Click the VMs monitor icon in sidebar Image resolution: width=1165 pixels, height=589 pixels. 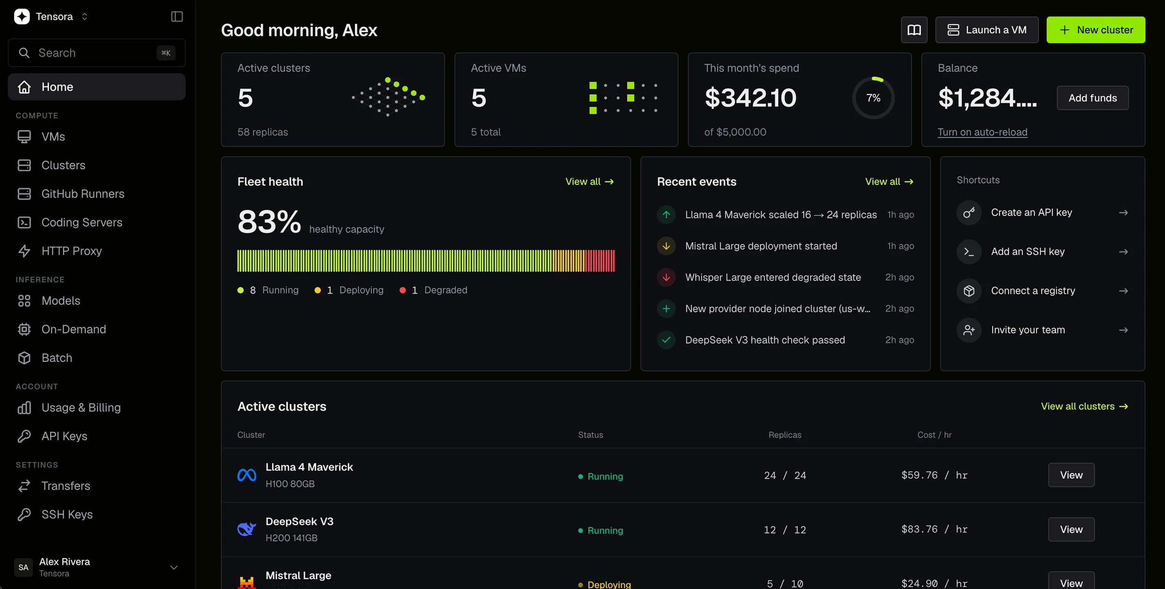pos(24,137)
